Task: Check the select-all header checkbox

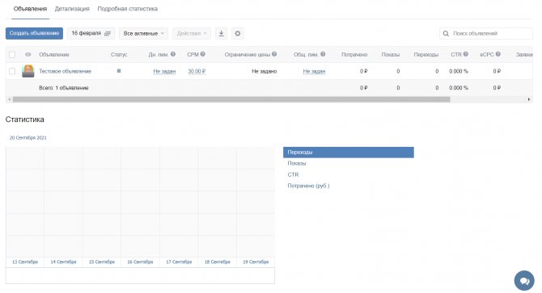Action: (x=12, y=54)
